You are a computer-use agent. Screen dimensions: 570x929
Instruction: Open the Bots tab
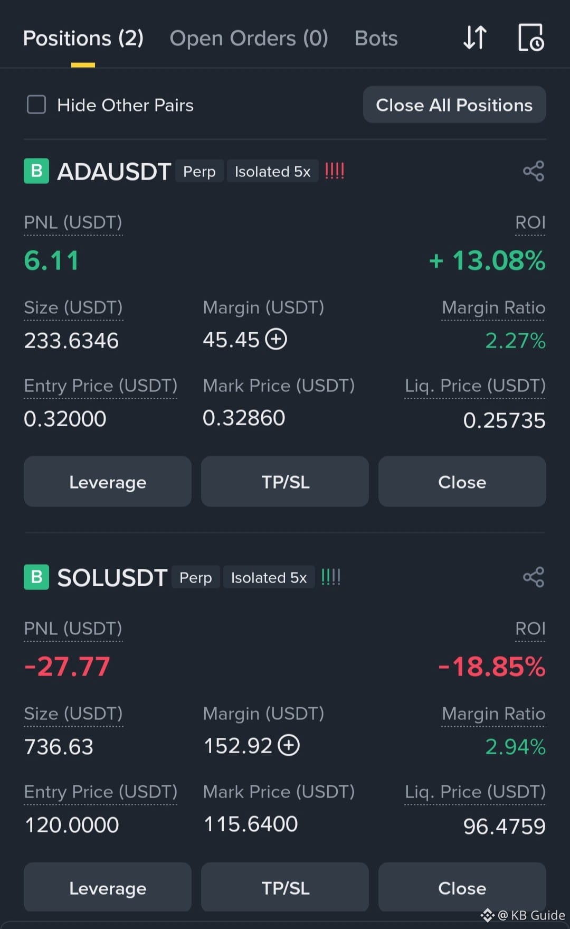pyautogui.click(x=376, y=39)
